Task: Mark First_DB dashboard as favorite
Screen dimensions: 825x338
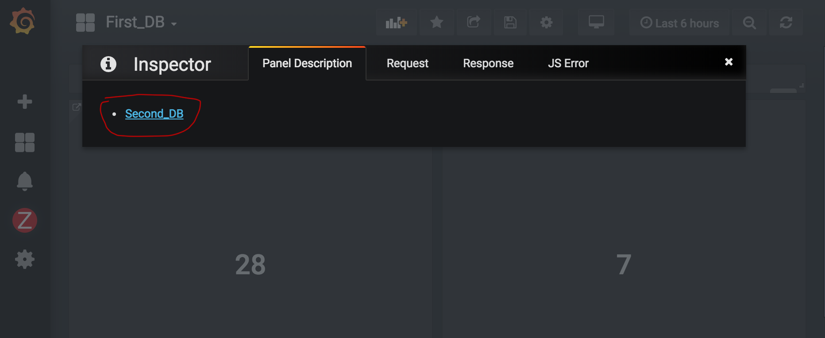Action: click(x=436, y=23)
